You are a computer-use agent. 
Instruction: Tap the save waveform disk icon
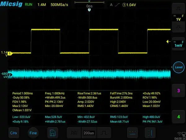point(53,133)
